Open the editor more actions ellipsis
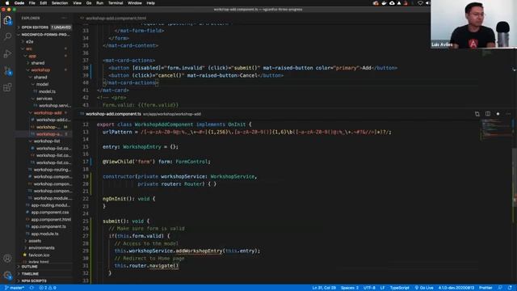 [x=508, y=114]
